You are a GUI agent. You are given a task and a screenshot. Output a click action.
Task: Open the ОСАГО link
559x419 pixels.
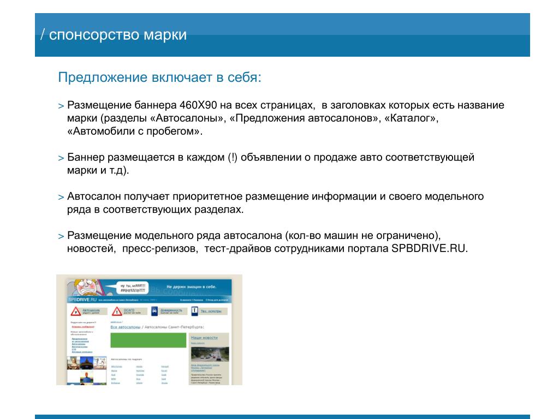129,310
